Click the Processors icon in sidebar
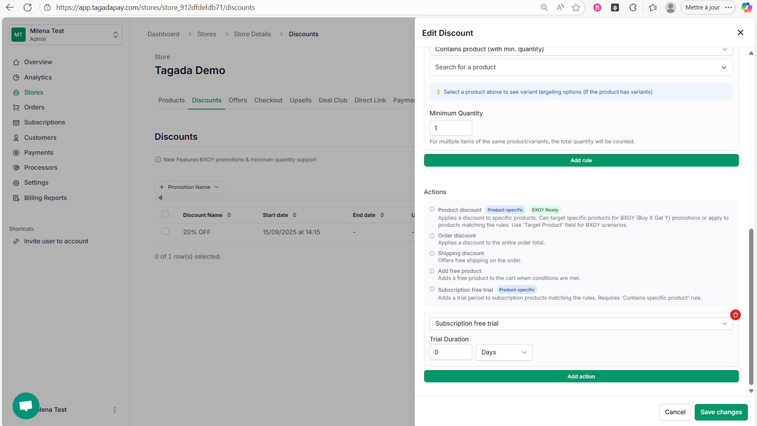 pos(16,168)
